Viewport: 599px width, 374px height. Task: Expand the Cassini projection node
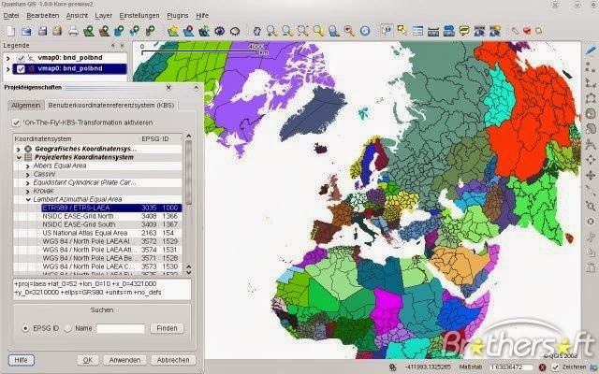pyautogui.click(x=27, y=175)
